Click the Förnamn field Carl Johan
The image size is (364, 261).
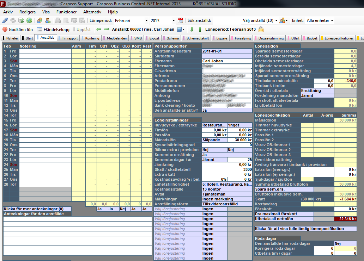(227, 61)
